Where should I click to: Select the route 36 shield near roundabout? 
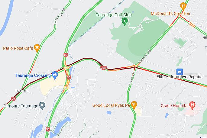click(x=69, y=77)
